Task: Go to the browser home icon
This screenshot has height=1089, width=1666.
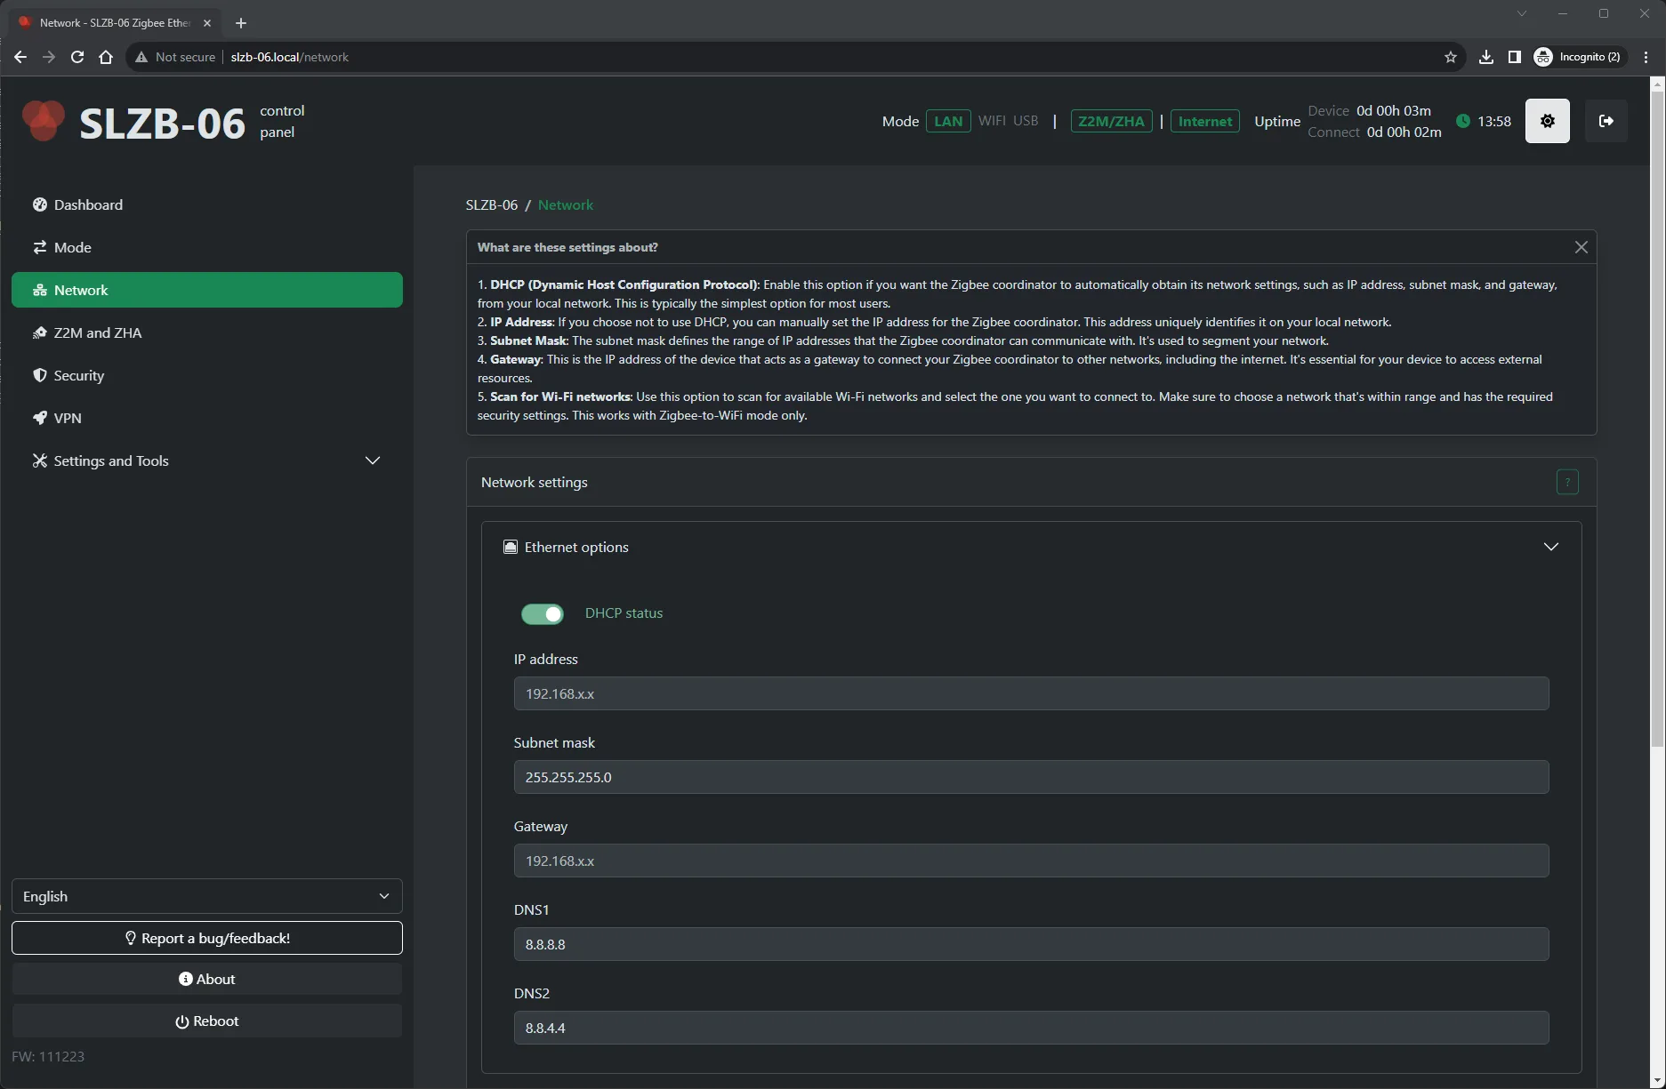Action: tap(106, 57)
